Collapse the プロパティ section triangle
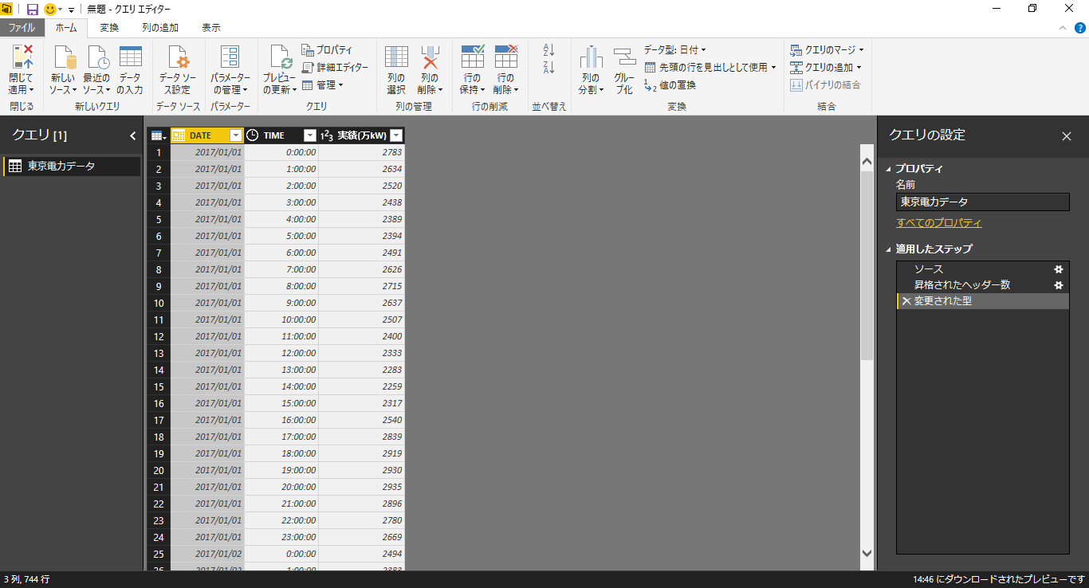The width and height of the screenshot is (1089, 588). tap(889, 169)
